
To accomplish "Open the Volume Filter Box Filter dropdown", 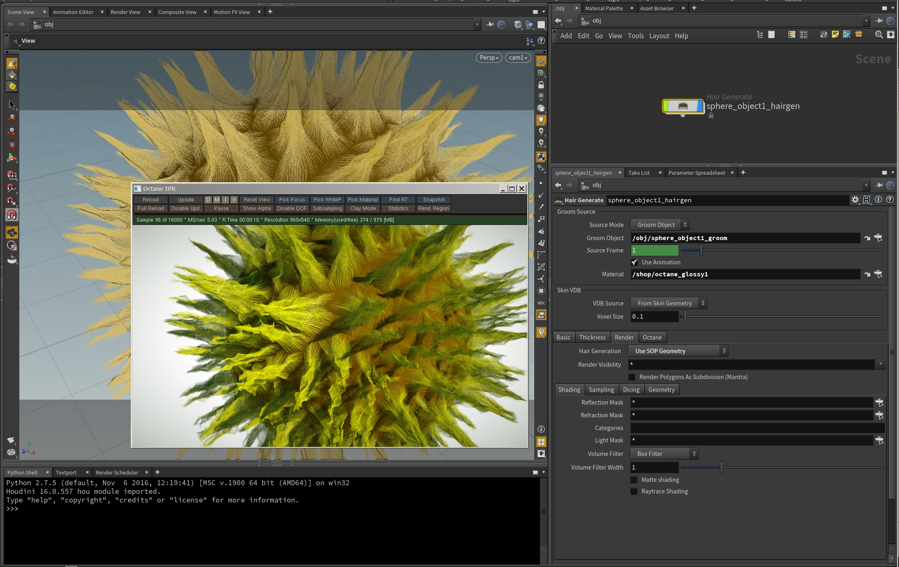I will tap(664, 454).
